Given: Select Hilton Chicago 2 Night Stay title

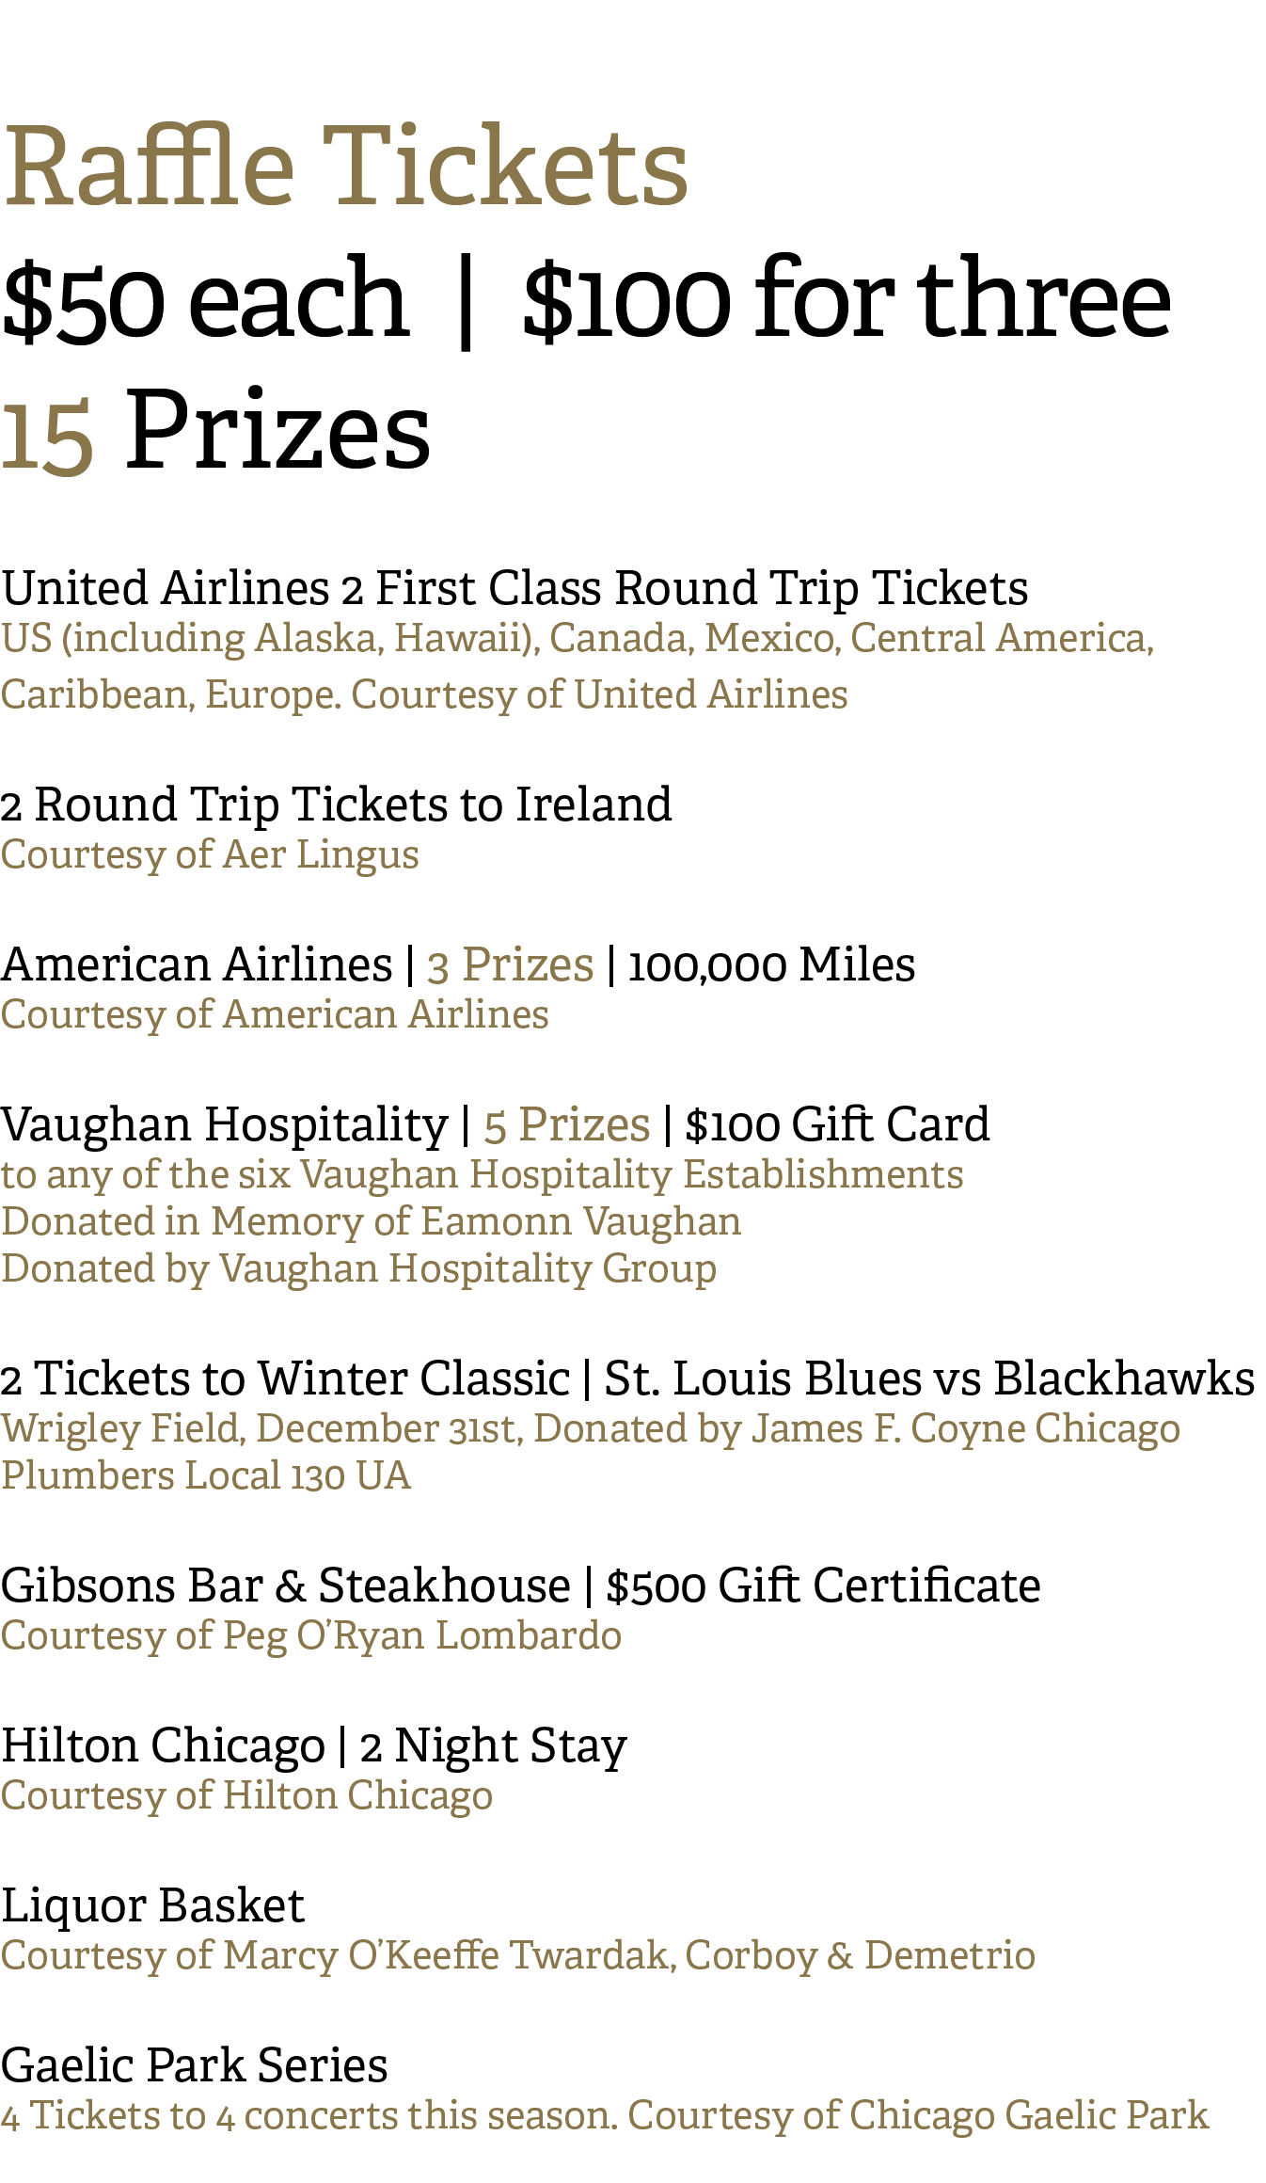Looking at the screenshot, I should 314,1747.
